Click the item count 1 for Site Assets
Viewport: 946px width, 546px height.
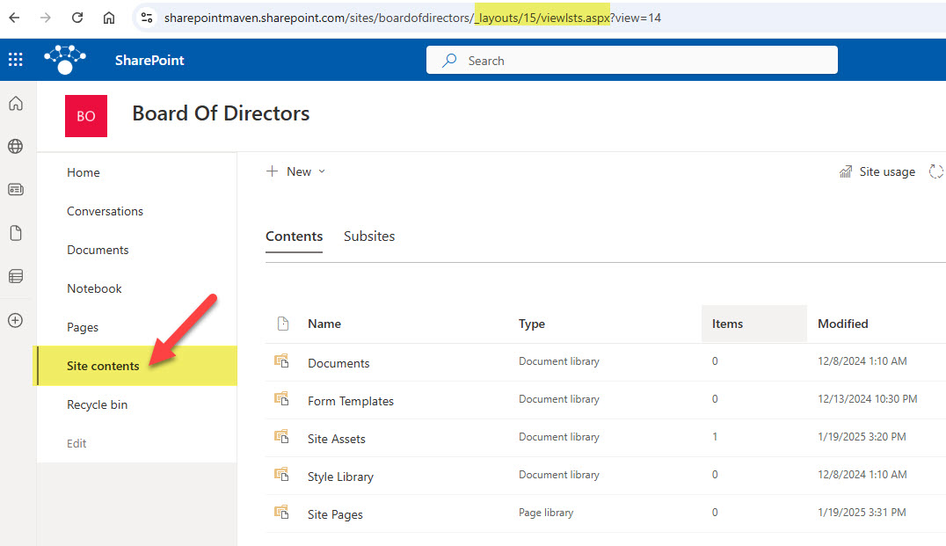click(715, 437)
